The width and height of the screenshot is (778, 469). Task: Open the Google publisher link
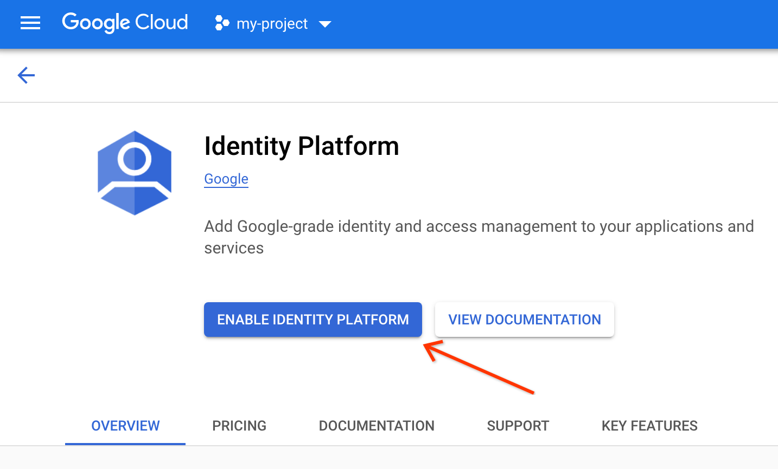point(226,179)
